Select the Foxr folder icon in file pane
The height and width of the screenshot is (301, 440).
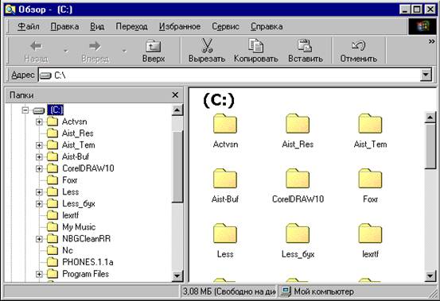click(370, 179)
